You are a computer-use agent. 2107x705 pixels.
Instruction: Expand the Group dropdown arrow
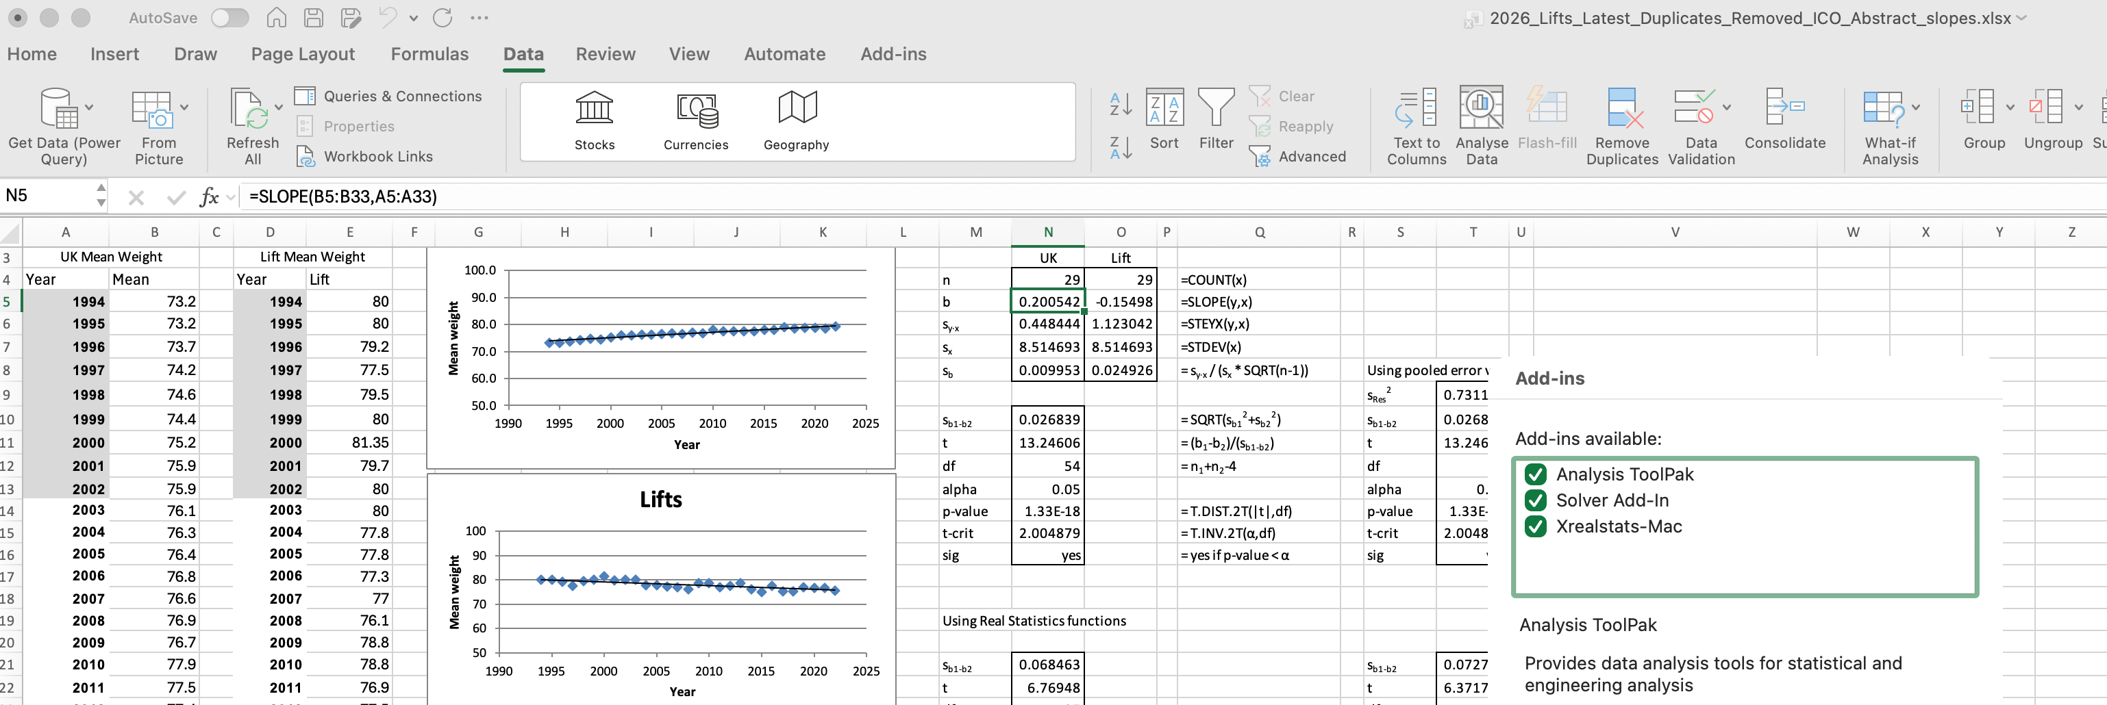point(2009,107)
